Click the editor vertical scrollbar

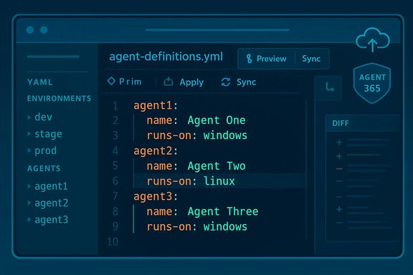(x=307, y=168)
